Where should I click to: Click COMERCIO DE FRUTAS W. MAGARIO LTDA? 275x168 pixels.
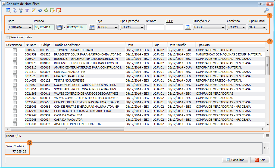82,111
